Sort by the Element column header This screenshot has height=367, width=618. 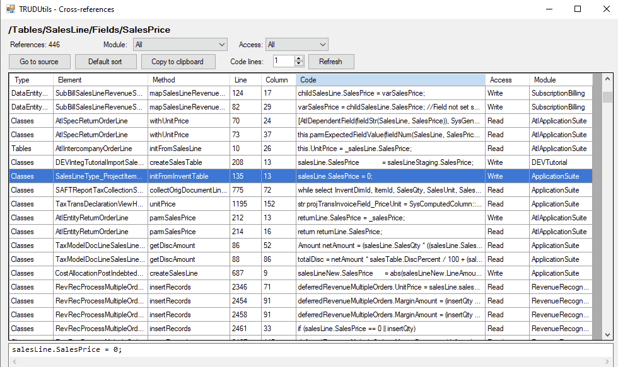(101, 80)
